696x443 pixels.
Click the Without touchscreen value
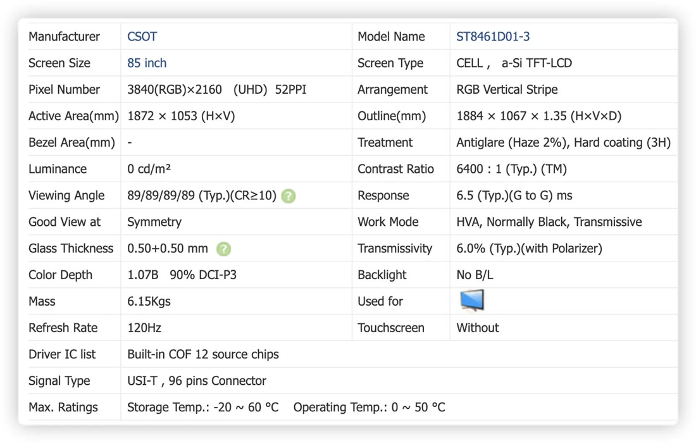(x=478, y=328)
